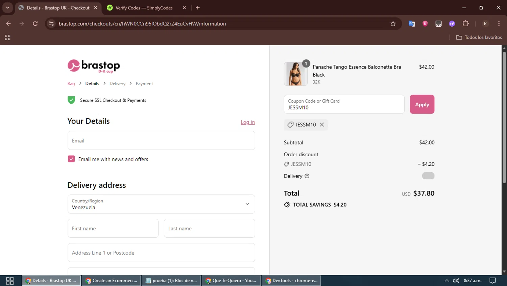The image size is (507, 286).
Task: Uncheck Email me with news and offers
Action: click(71, 159)
